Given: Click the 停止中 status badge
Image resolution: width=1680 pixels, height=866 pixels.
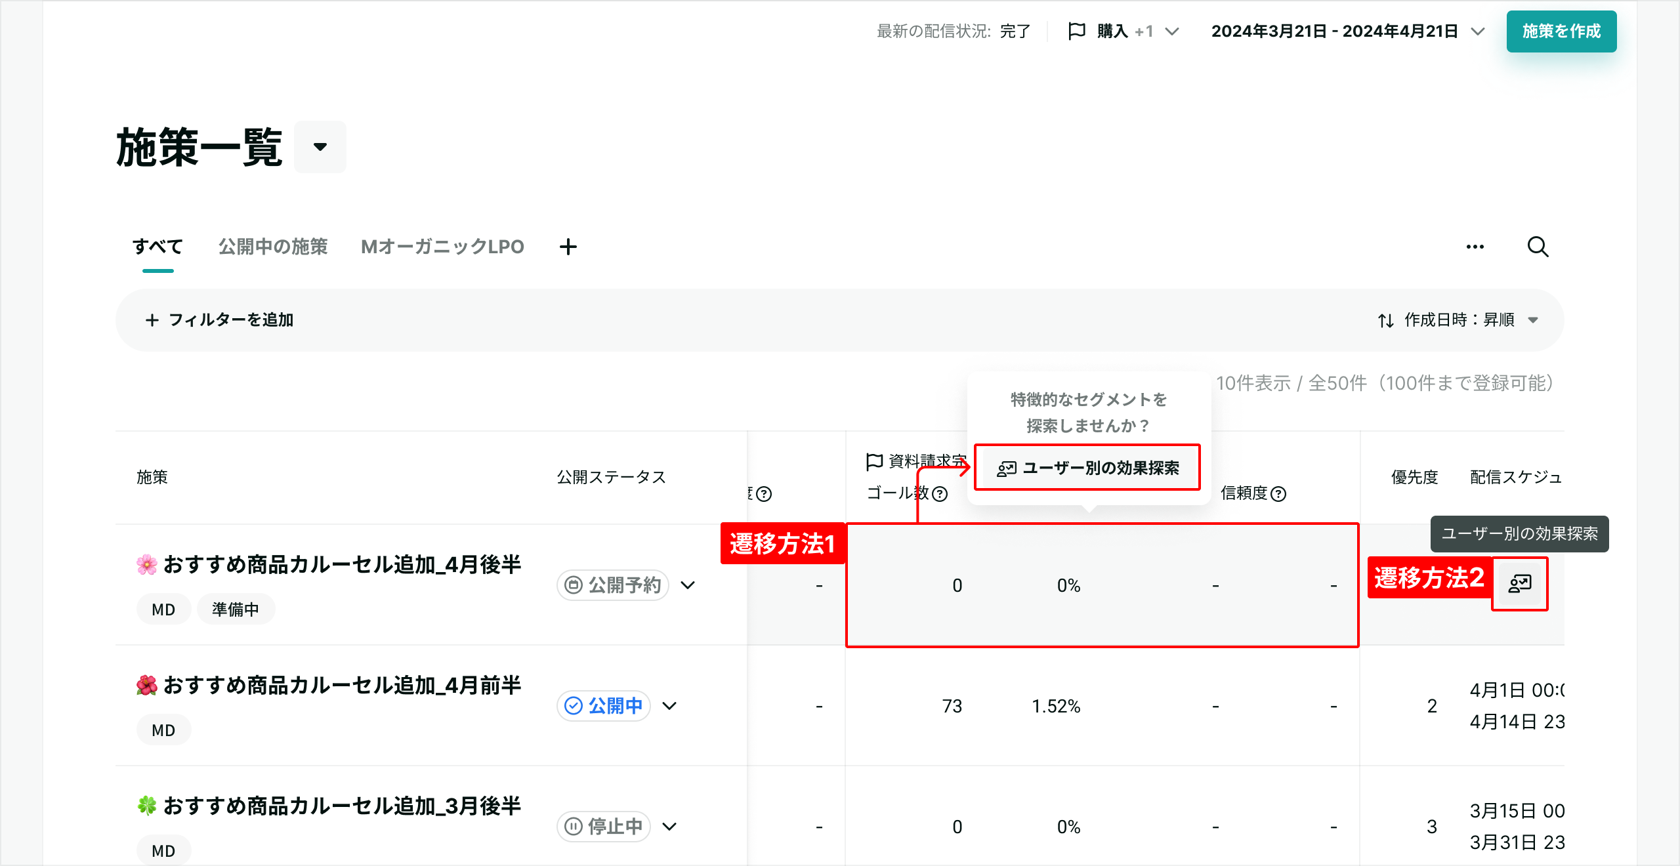Looking at the screenshot, I should pos(604,826).
